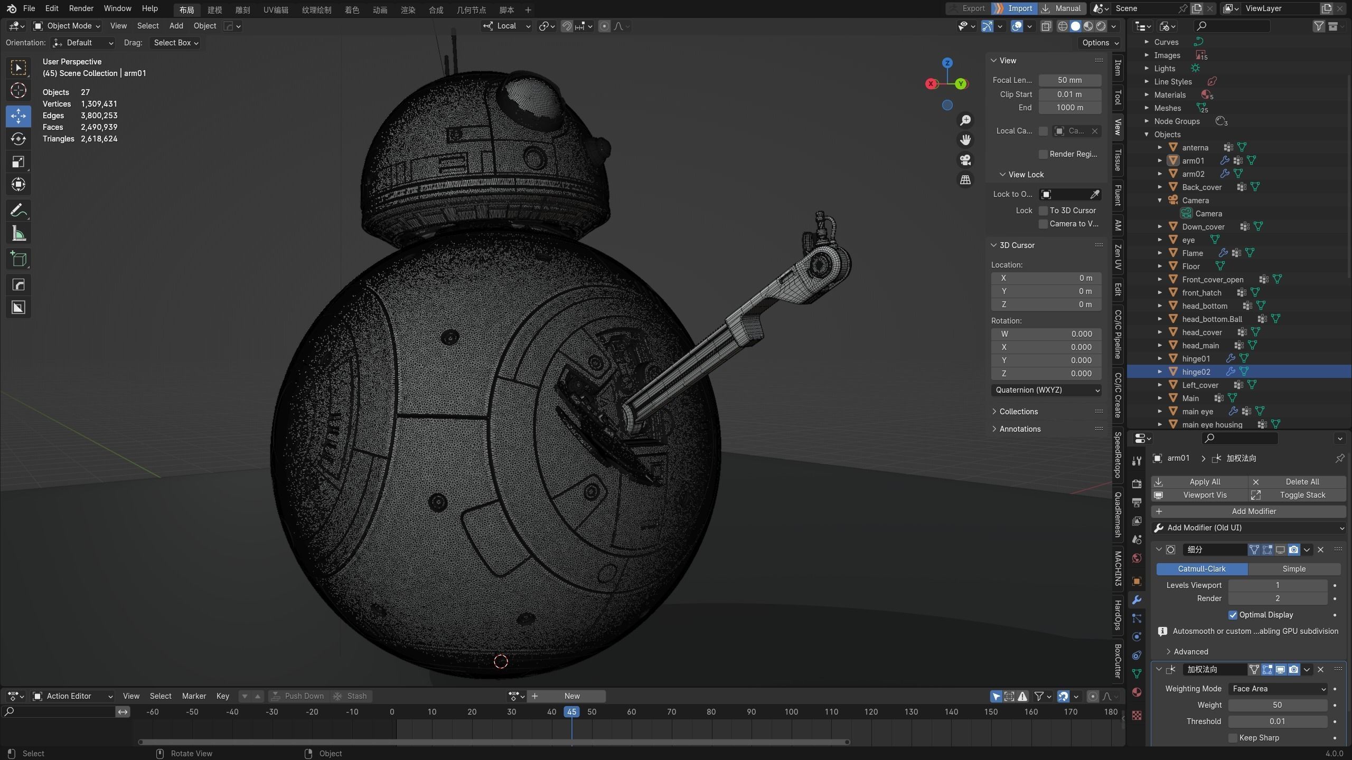Open the Select Box drag dropdown
The image size is (1352, 760).
point(175,43)
